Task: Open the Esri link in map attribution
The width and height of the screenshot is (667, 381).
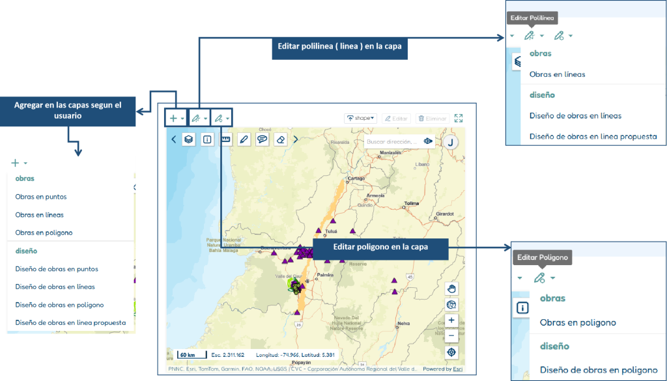Action: point(458,369)
